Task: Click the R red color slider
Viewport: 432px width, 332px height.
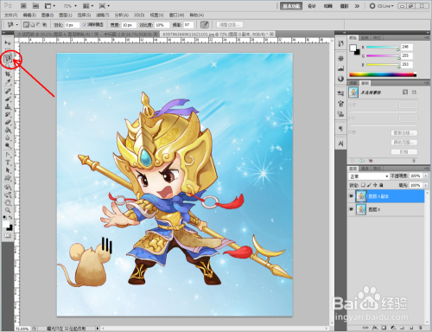Action: pyautogui.click(x=382, y=47)
